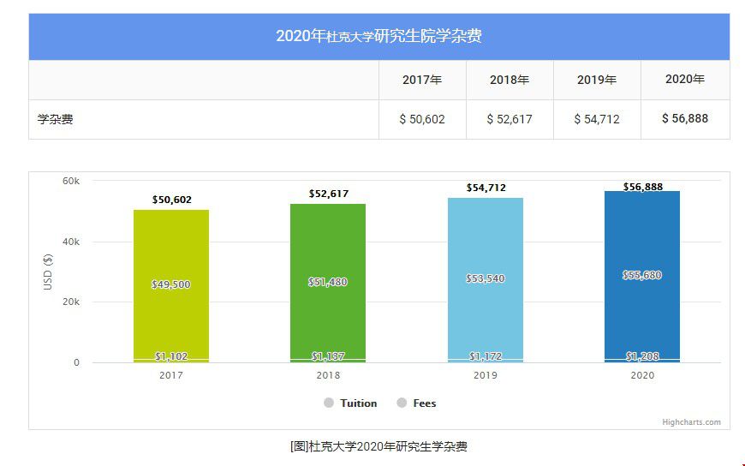Image resolution: width=745 pixels, height=466 pixels.
Task: Click the chart caption [图]杜克大学2020年研究生学杂费
Action: point(378,446)
